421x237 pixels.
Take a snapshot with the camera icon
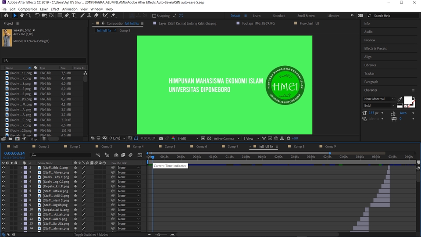point(161,138)
